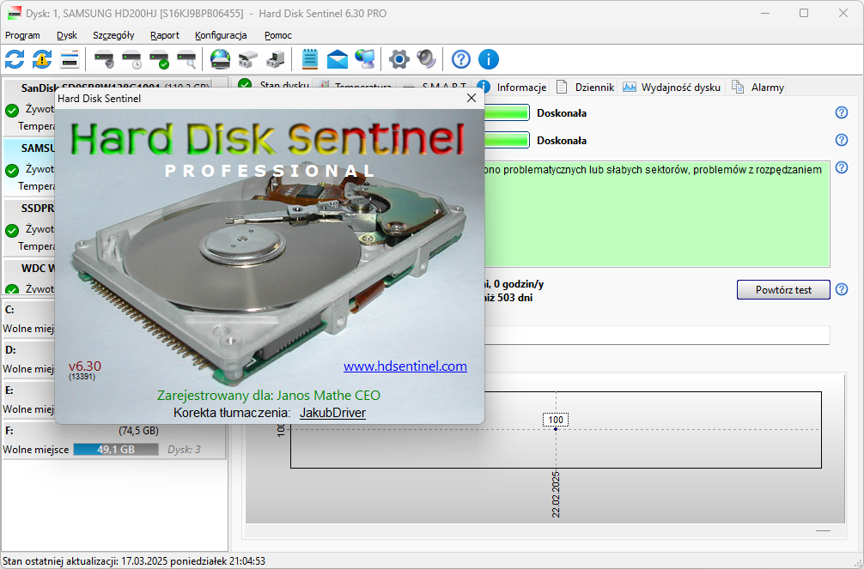Click the status bar last update text
The width and height of the screenshot is (864, 569).
134,561
